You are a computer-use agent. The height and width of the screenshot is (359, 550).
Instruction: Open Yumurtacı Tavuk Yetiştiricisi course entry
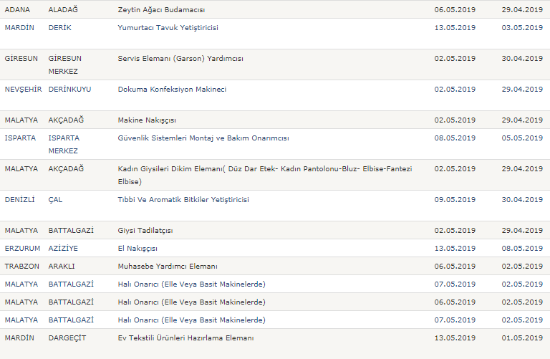(168, 28)
